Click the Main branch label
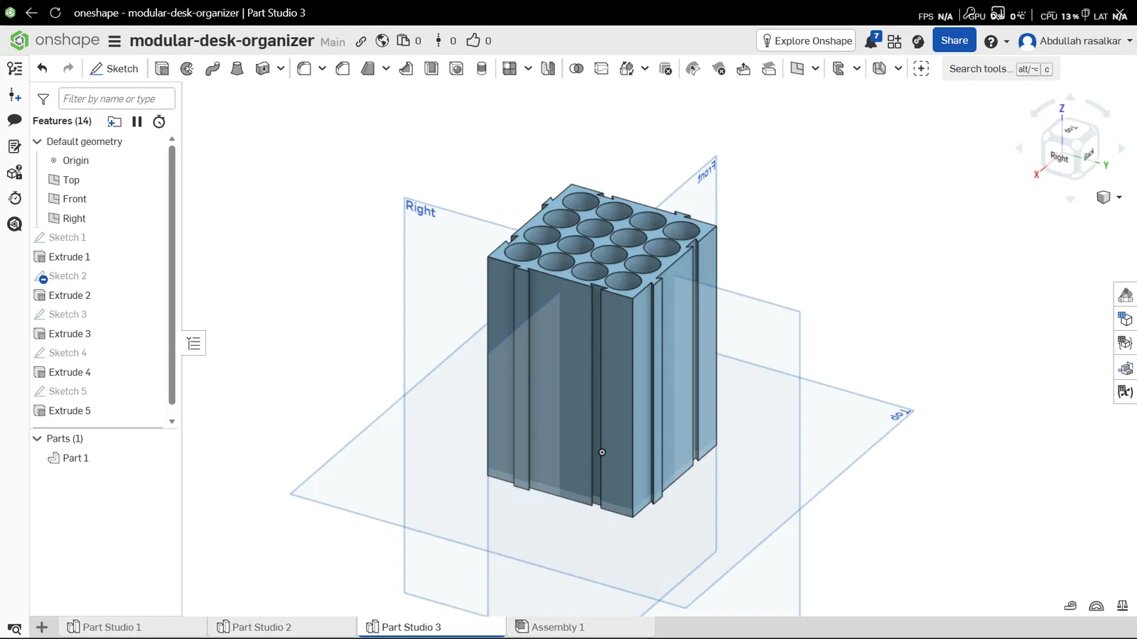 click(333, 43)
